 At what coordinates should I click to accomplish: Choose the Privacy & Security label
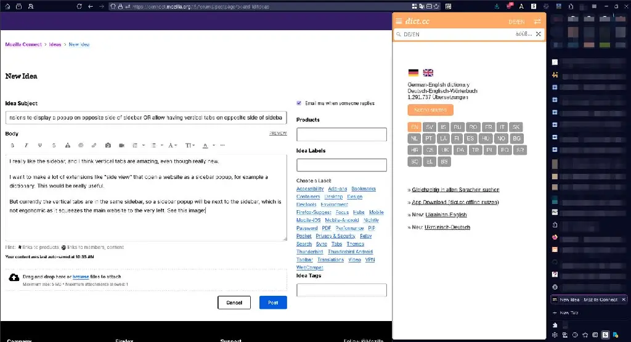pyautogui.click(x=335, y=236)
